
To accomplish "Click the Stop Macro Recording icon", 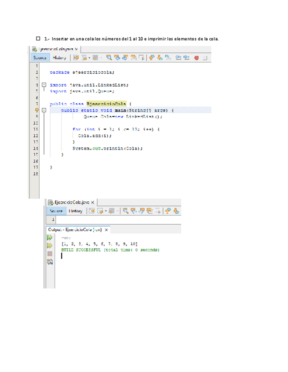I will pos(204,57).
